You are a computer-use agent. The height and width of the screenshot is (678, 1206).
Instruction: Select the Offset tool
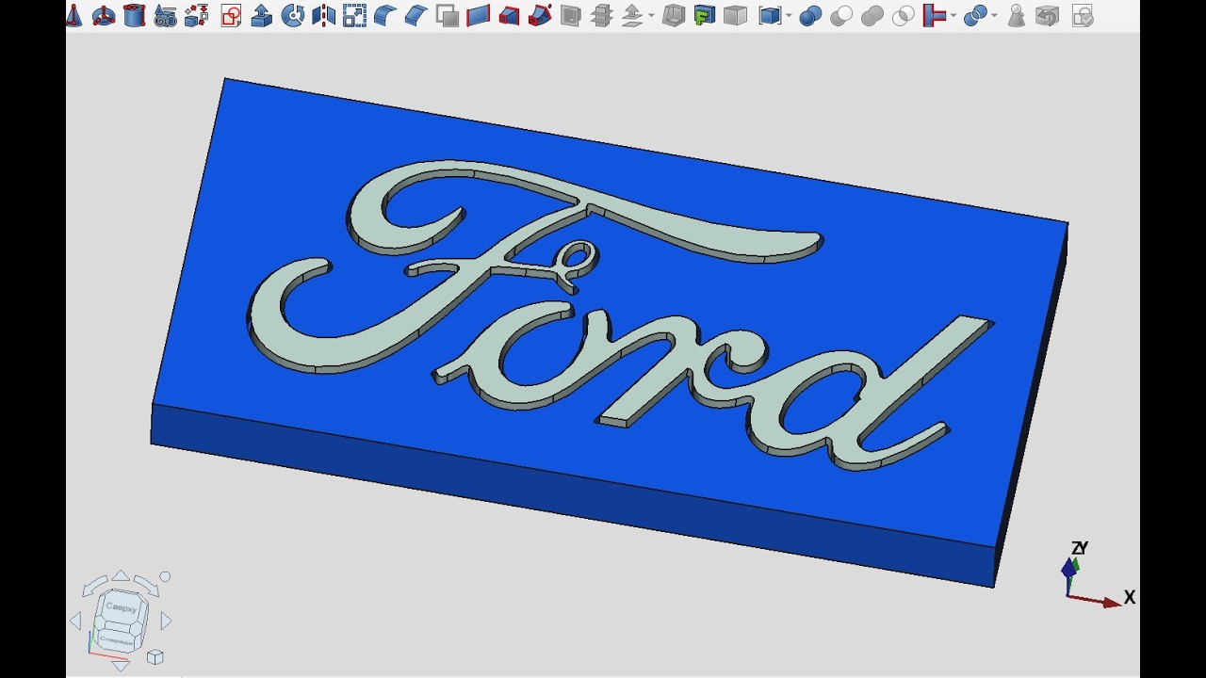[633, 16]
